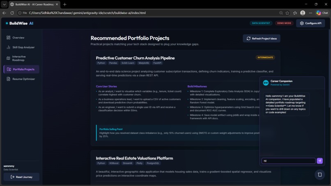Click the DEMO MODE badge
This screenshot has height=186, width=331.
point(284,23)
